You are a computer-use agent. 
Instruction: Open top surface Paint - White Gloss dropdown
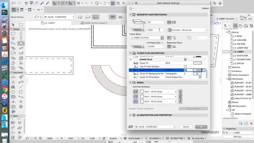pyautogui.click(x=158, y=92)
